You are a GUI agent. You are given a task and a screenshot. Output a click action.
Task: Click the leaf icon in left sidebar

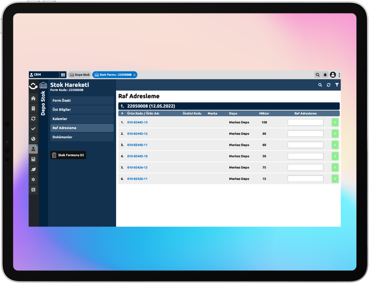33,169
